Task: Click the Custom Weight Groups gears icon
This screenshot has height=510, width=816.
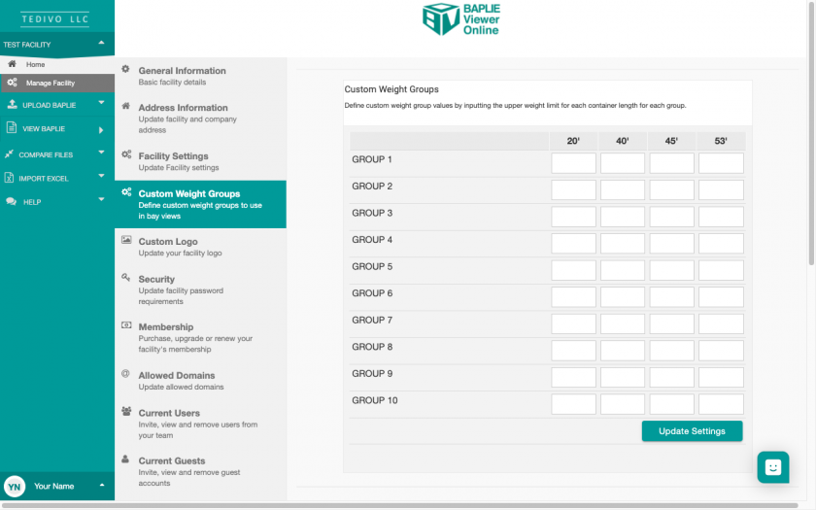Action: point(126,192)
